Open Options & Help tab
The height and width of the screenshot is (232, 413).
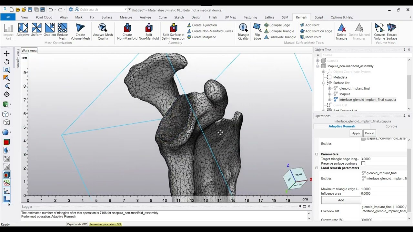coord(342,17)
